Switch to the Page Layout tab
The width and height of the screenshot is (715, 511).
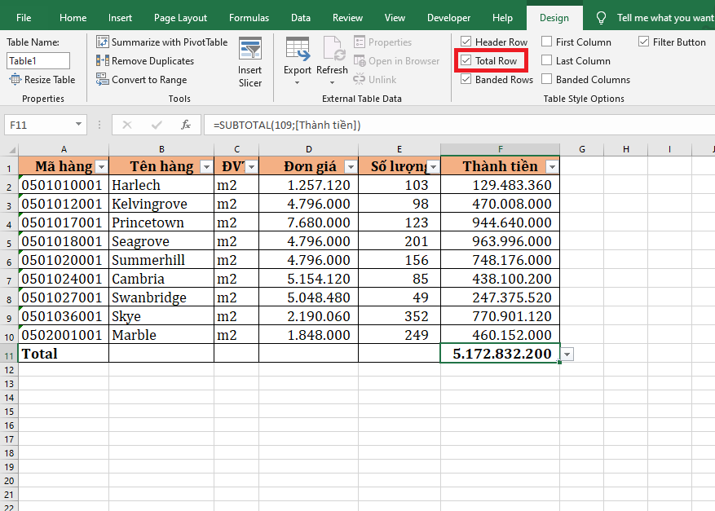(180, 18)
